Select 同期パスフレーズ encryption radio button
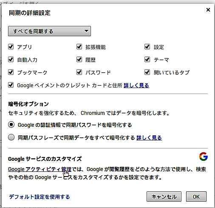Viewport: 215px width, 208px height. 11,137
